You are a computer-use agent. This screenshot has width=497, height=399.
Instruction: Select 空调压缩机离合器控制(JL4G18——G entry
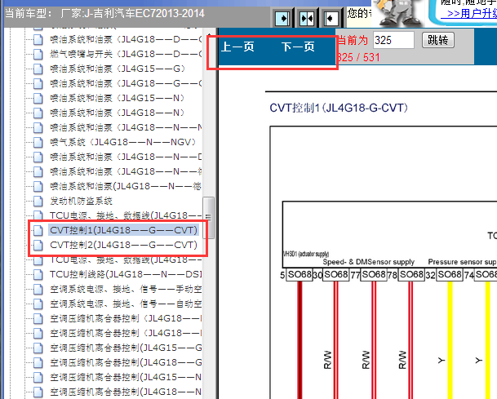click(x=126, y=362)
